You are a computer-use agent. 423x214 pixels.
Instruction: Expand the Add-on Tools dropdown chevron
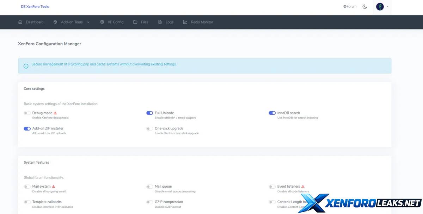coord(88,22)
